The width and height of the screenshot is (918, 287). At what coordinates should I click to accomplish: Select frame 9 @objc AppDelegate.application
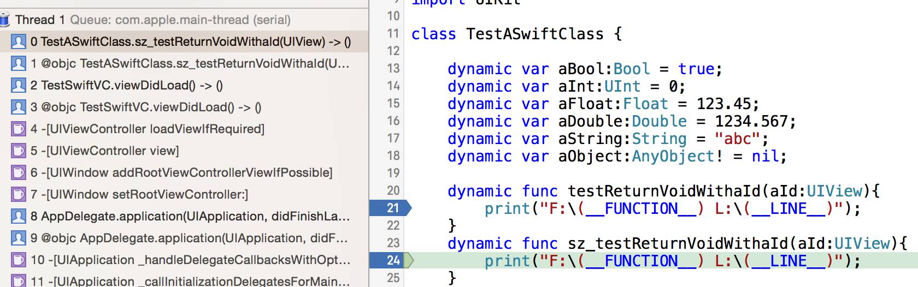pyautogui.click(x=184, y=238)
